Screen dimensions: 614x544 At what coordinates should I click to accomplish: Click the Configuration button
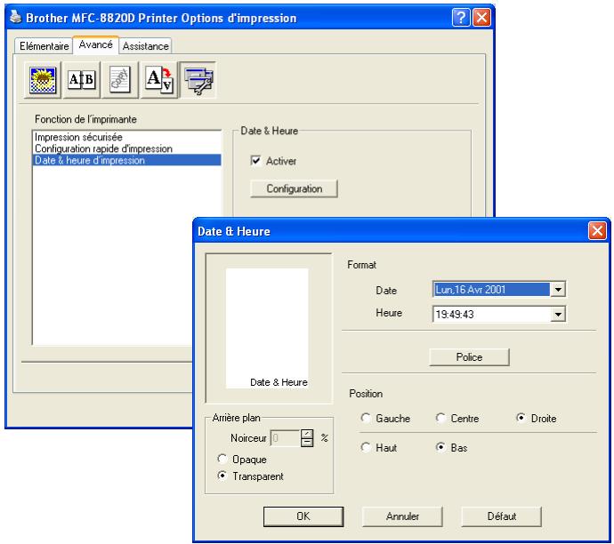click(294, 188)
